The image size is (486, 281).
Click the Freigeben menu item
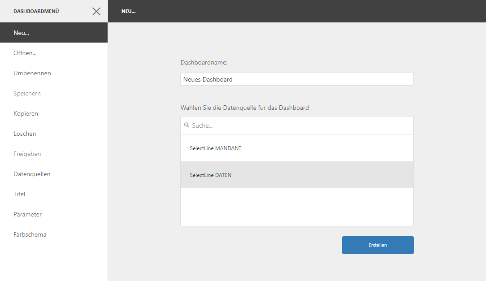click(x=54, y=154)
